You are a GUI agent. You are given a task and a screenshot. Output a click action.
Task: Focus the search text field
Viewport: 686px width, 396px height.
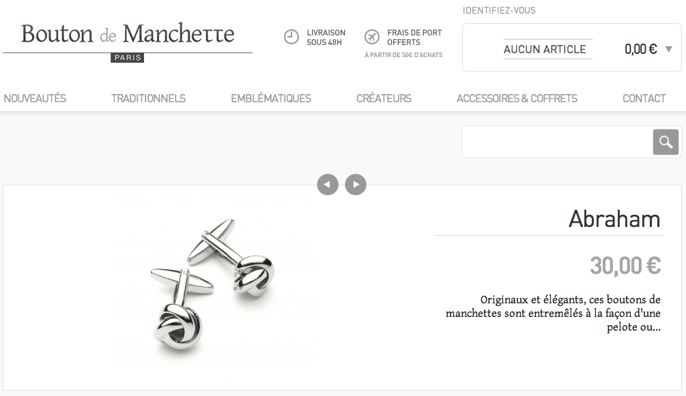[x=558, y=142]
